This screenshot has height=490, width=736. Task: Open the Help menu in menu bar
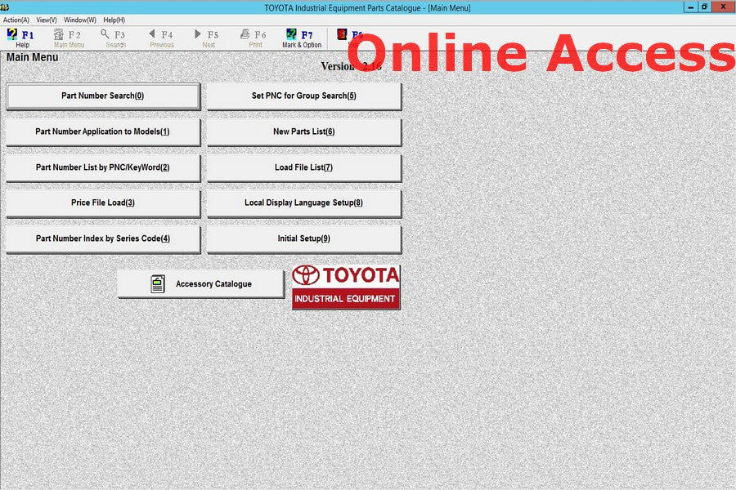pos(114,20)
